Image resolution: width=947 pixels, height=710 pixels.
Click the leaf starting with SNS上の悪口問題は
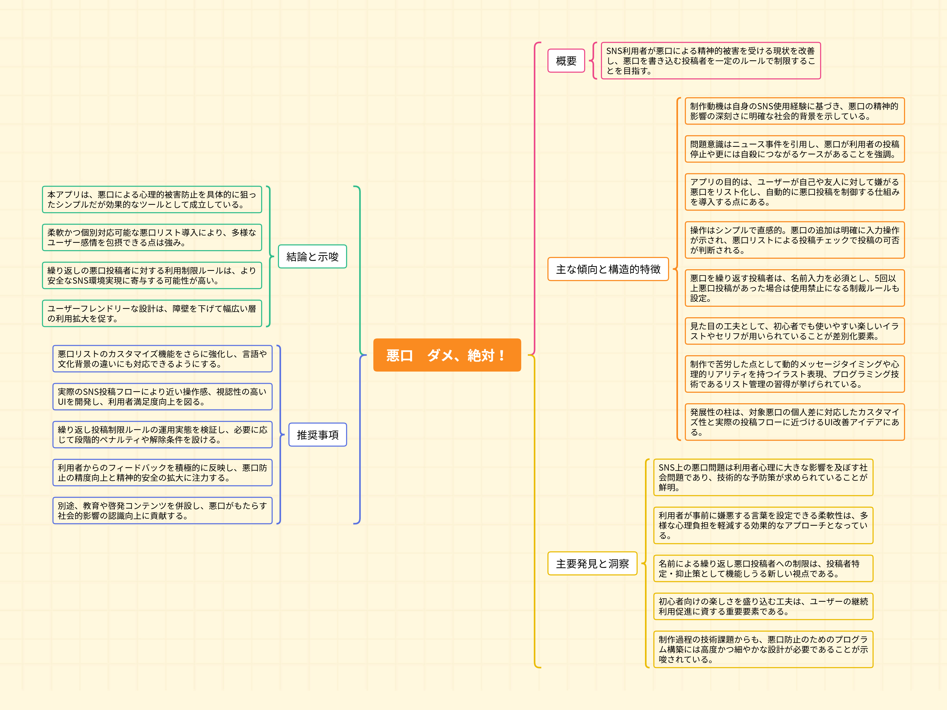(763, 477)
